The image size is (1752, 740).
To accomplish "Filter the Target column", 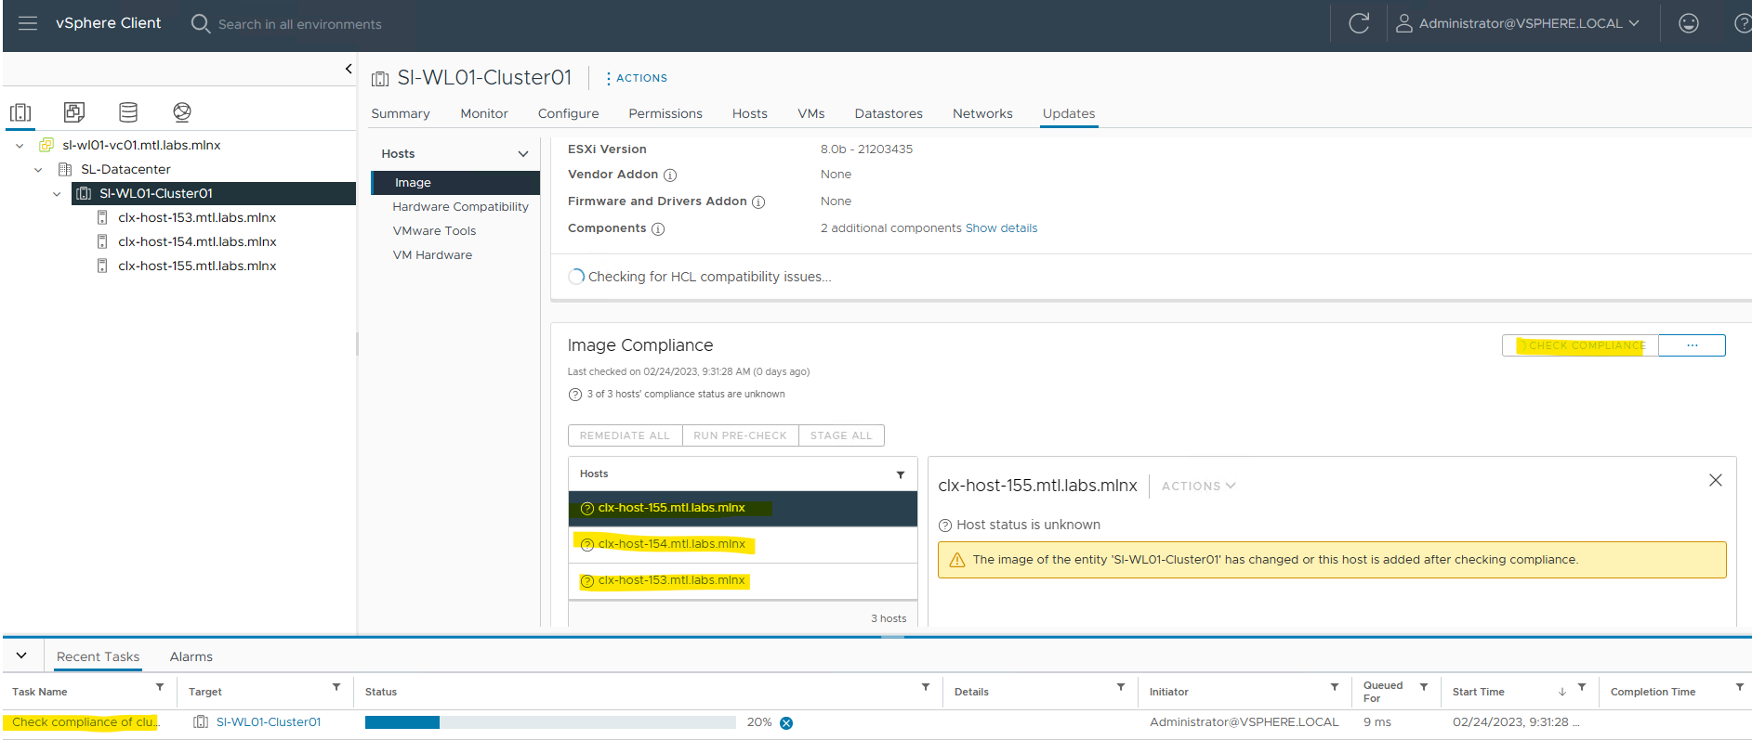I will (x=336, y=687).
